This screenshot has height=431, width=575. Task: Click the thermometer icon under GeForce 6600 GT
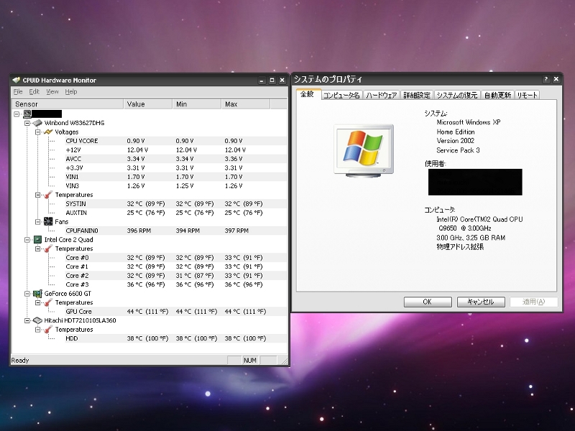coord(48,302)
